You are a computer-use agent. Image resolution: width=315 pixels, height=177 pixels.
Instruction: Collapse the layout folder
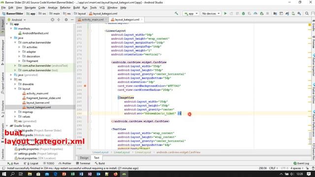tap(15, 89)
